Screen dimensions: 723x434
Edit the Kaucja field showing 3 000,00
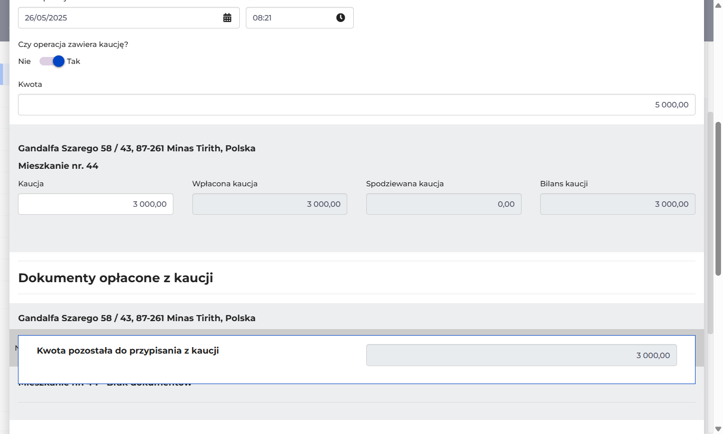coord(96,204)
